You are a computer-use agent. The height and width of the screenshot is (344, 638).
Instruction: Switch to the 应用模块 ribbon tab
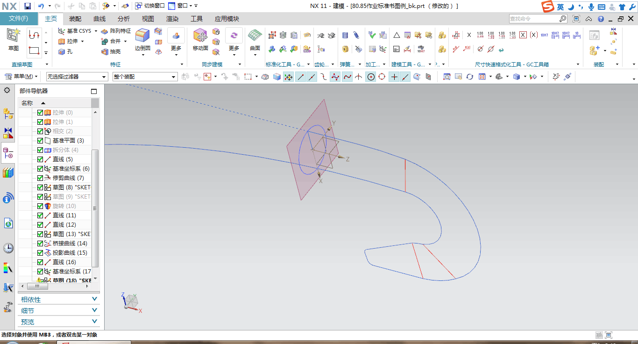(227, 19)
